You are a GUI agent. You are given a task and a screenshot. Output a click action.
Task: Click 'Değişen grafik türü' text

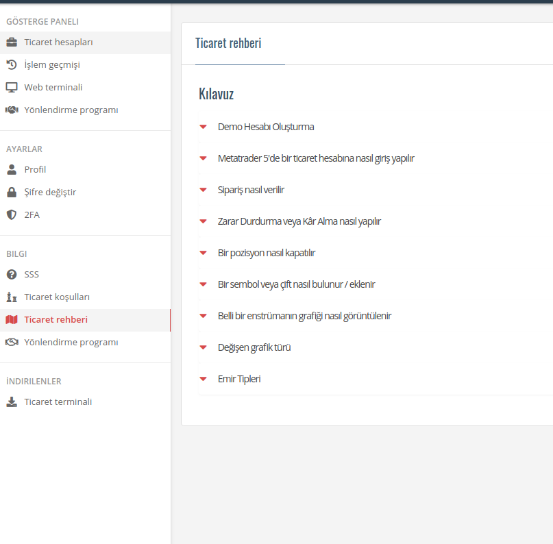[x=254, y=347]
